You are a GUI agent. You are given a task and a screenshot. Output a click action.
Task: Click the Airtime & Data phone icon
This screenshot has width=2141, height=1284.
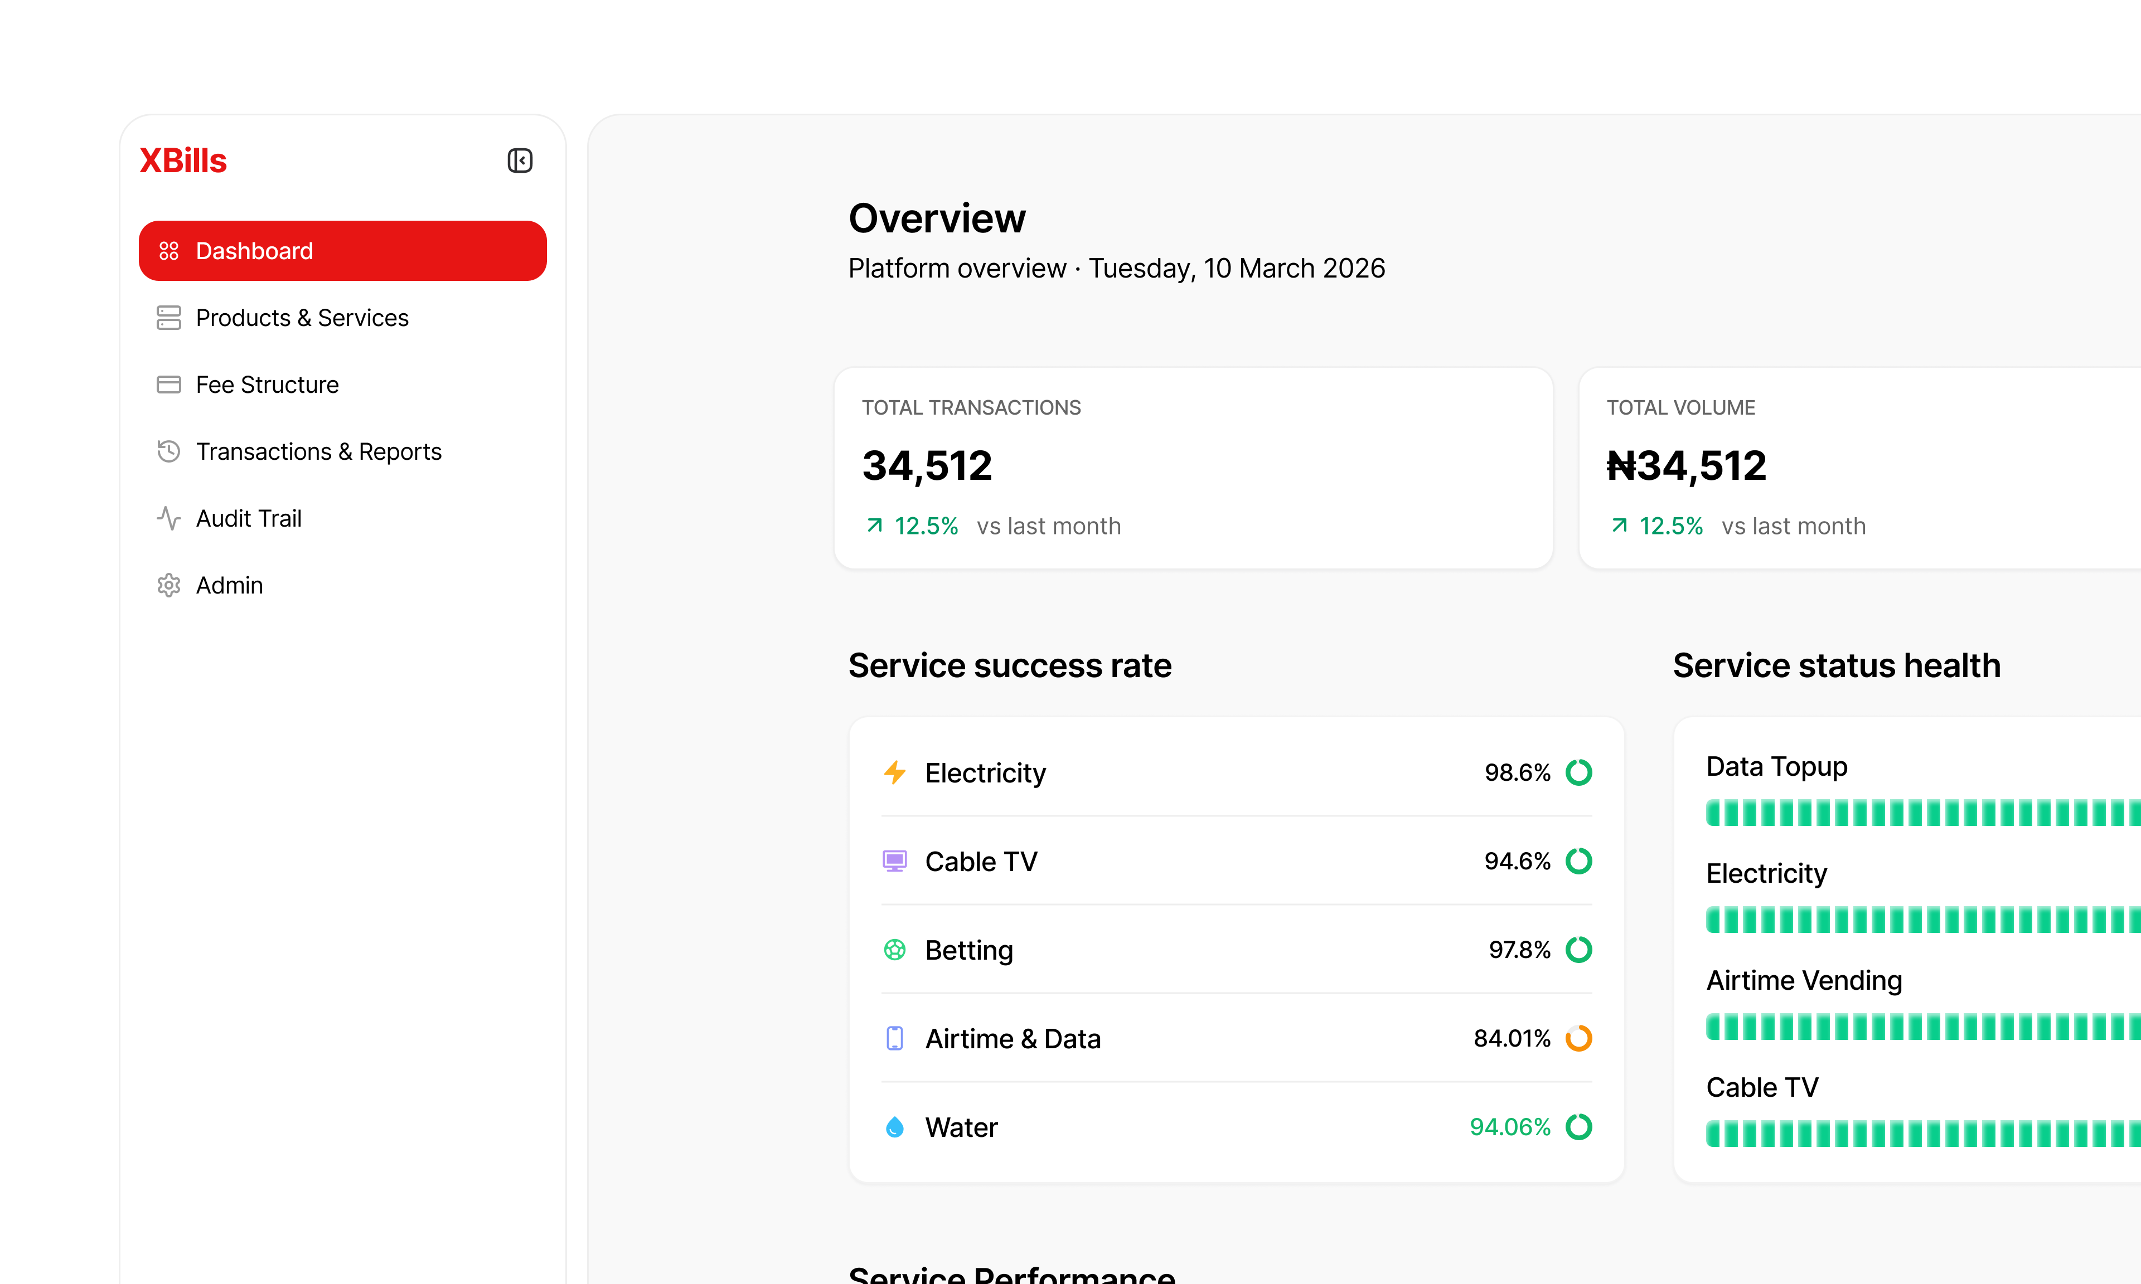point(895,1038)
